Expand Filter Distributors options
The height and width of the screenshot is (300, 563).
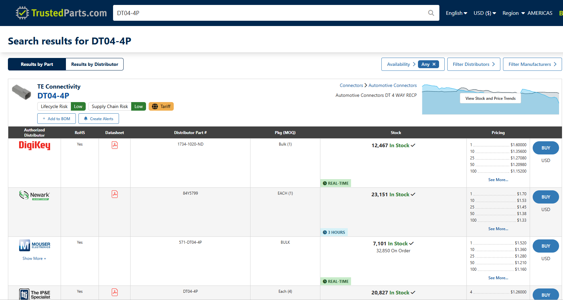click(474, 64)
